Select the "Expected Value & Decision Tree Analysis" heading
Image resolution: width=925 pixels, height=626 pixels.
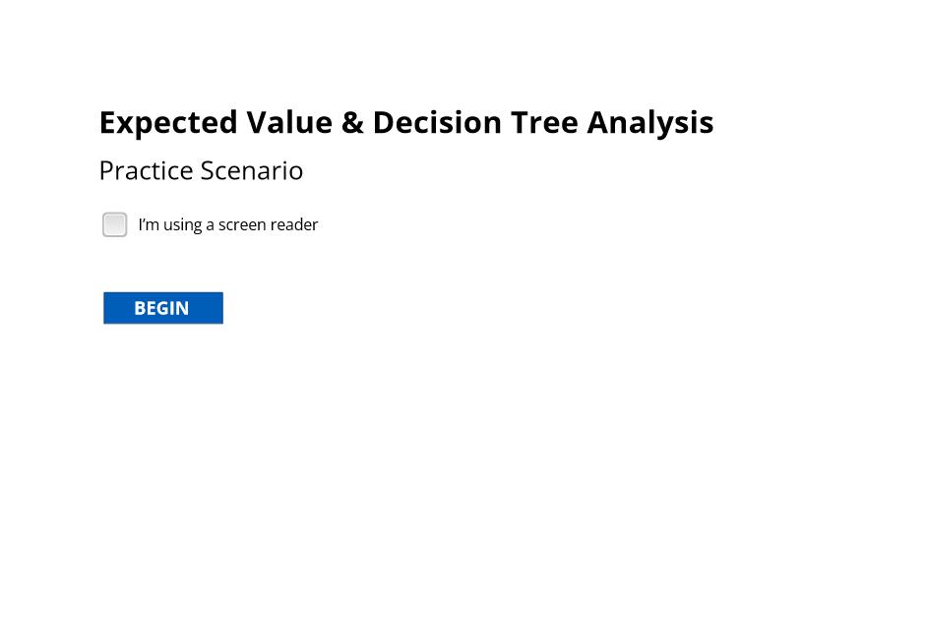click(406, 123)
